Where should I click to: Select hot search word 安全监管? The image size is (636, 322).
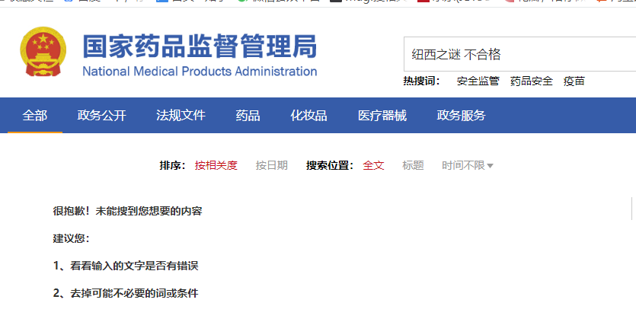pyautogui.click(x=478, y=81)
